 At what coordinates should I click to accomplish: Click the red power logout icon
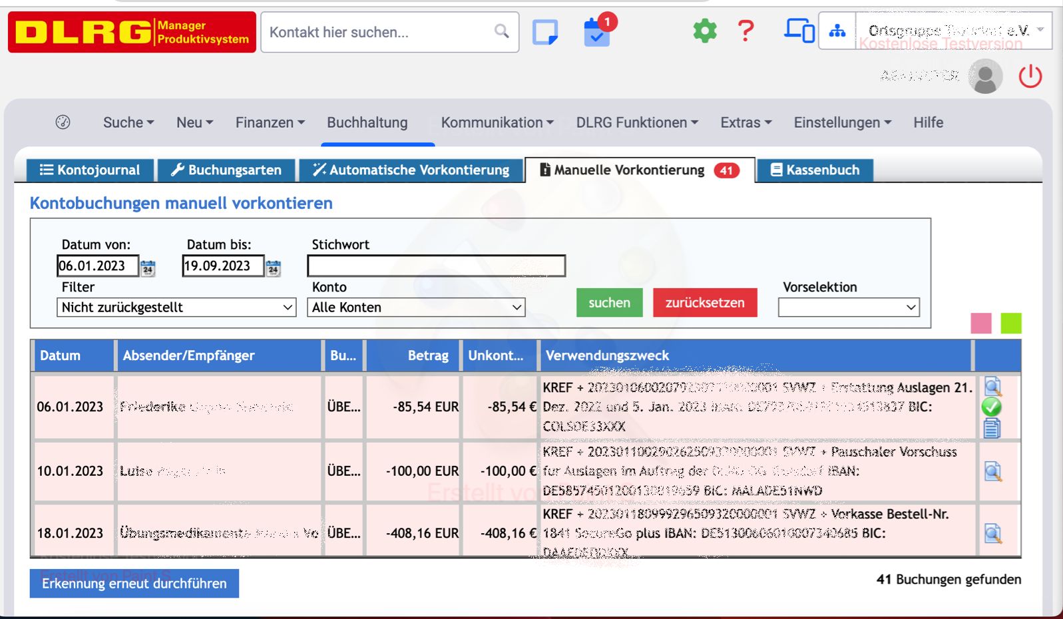coord(1030,76)
